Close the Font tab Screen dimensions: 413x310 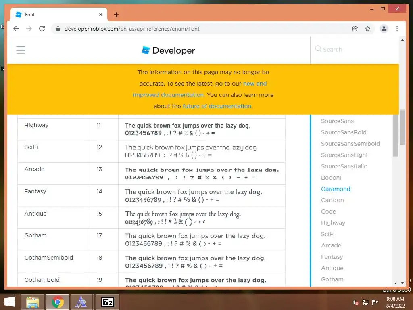pyautogui.click(x=100, y=15)
